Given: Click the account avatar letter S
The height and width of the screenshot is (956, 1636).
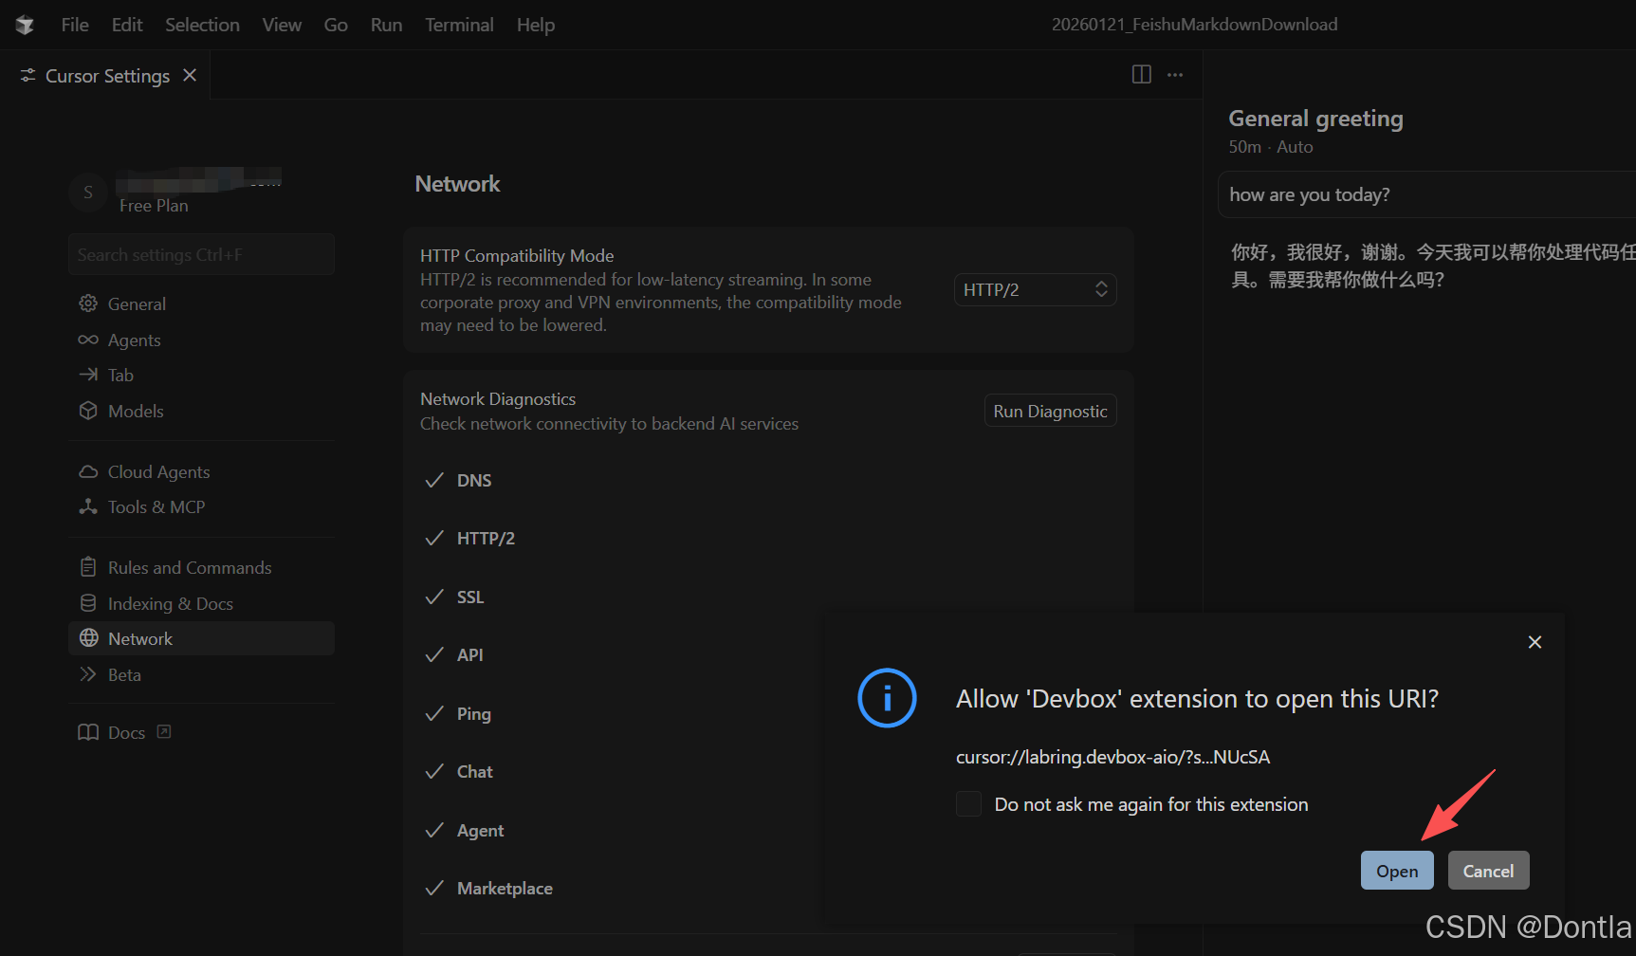Looking at the screenshot, I should click(x=88, y=193).
